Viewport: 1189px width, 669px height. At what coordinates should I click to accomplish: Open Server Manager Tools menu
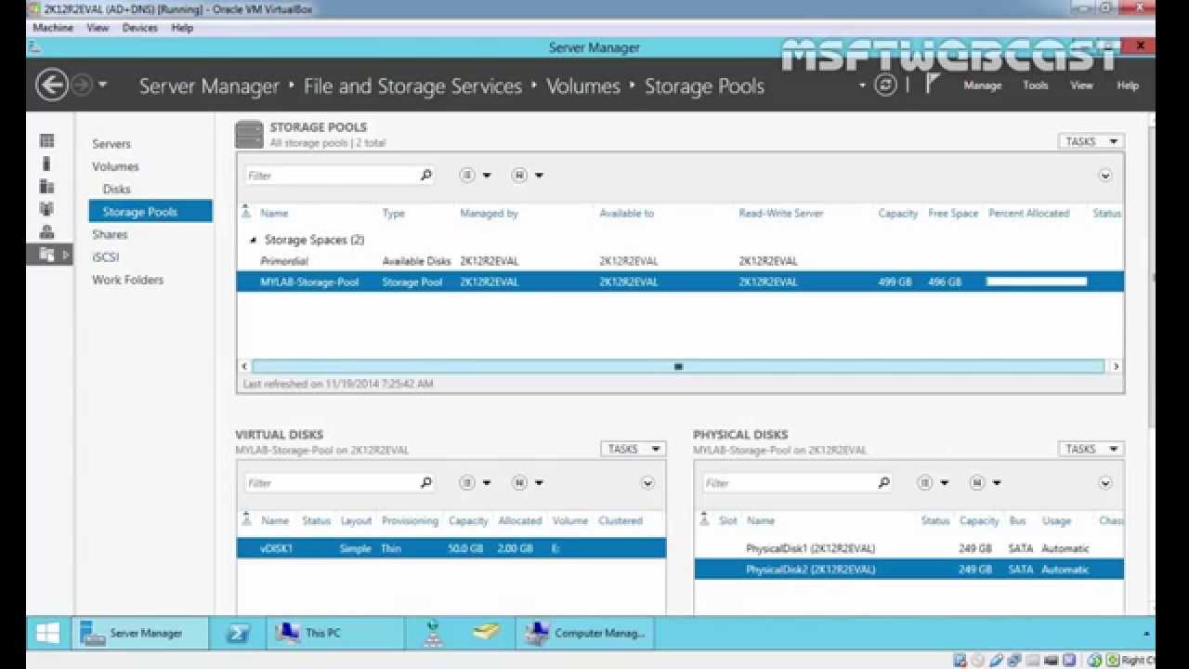1036,85
